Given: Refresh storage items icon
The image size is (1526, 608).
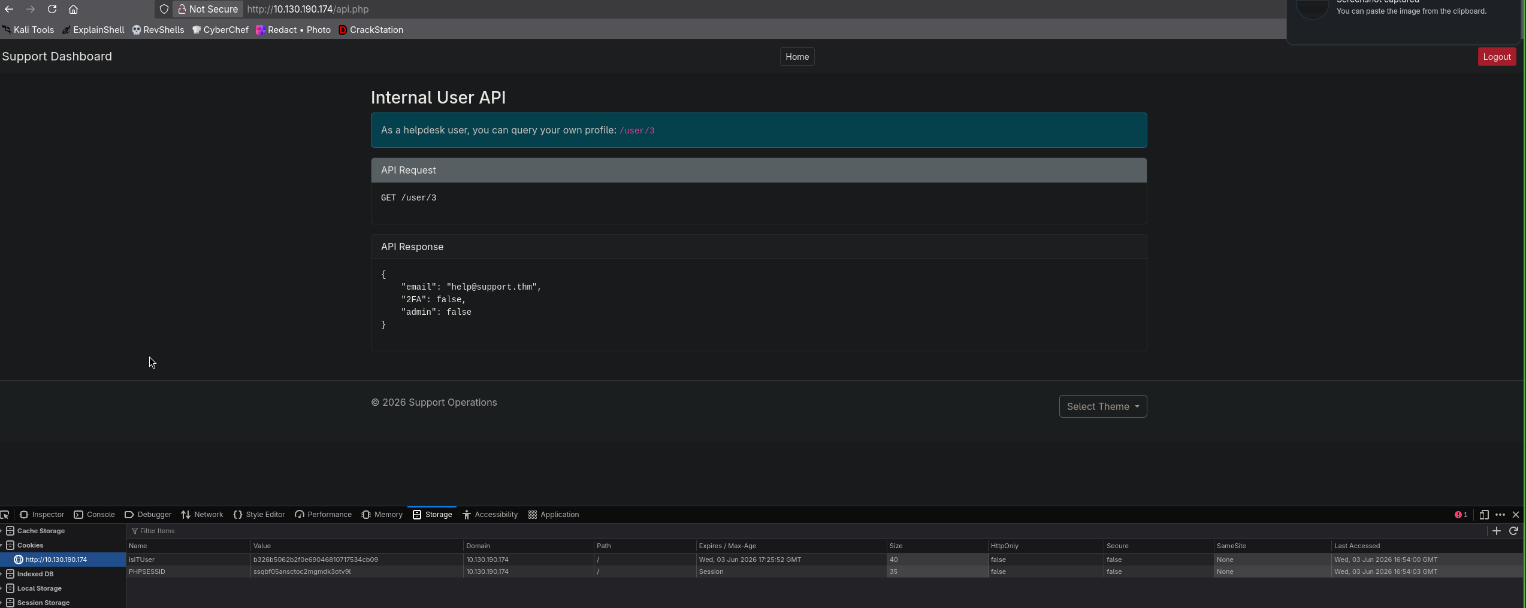Looking at the screenshot, I should (x=1513, y=531).
